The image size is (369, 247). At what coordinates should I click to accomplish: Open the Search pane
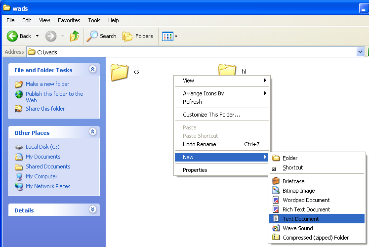[102, 36]
